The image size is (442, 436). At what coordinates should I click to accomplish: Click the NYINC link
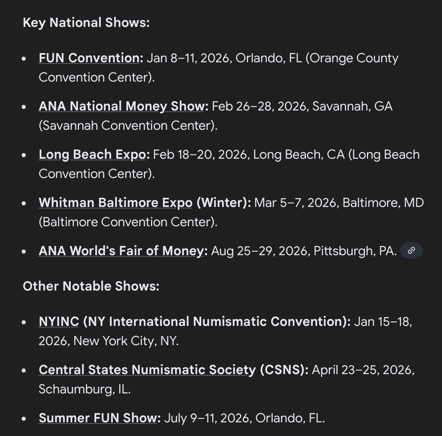[59, 322]
